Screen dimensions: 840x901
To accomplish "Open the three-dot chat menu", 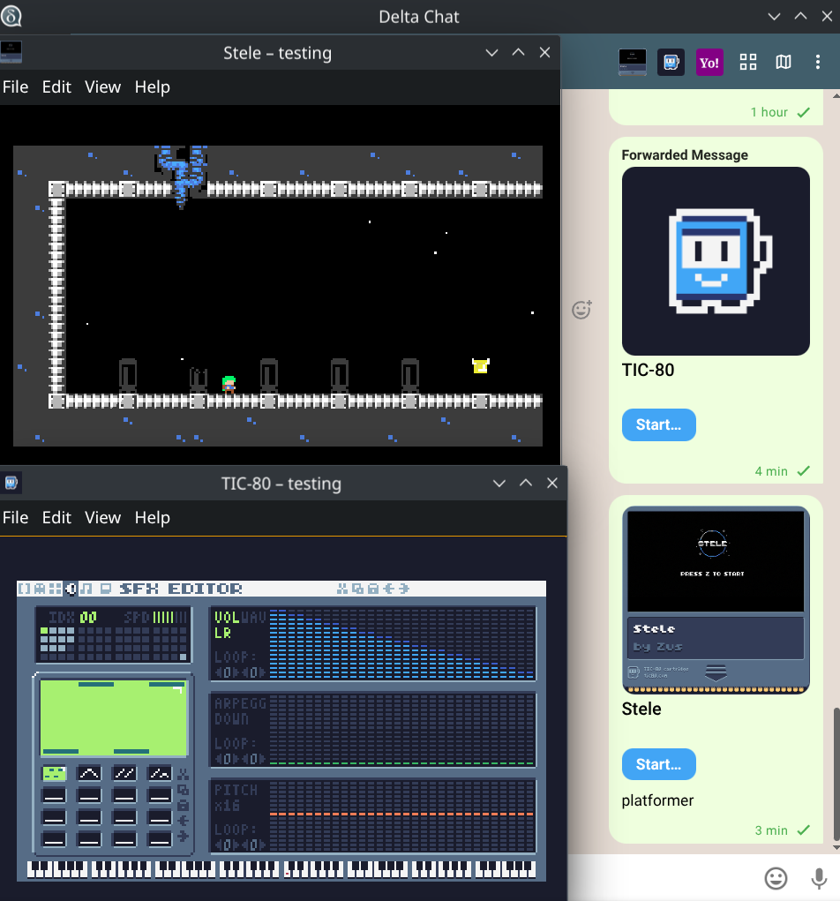I will pos(818,62).
